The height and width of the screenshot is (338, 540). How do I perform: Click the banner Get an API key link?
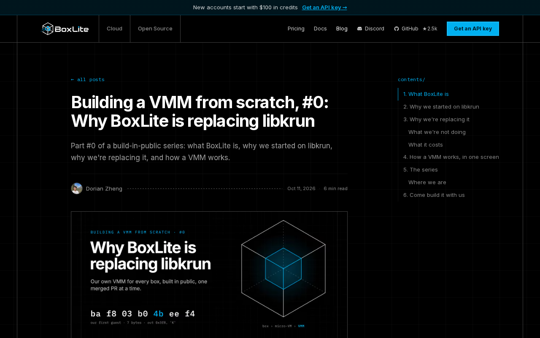pos(324,7)
